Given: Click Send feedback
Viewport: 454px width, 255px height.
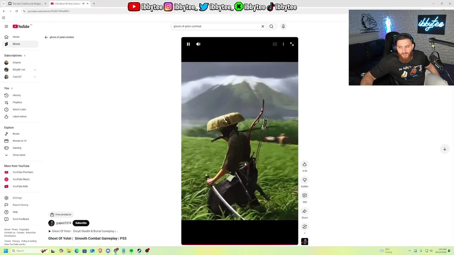Looking at the screenshot, I should pos(20,219).
